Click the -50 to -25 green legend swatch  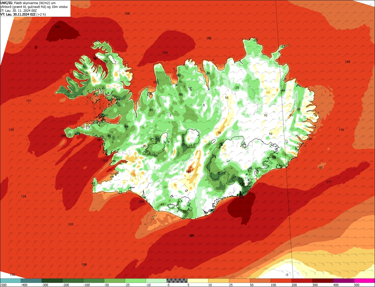(115, 281)
